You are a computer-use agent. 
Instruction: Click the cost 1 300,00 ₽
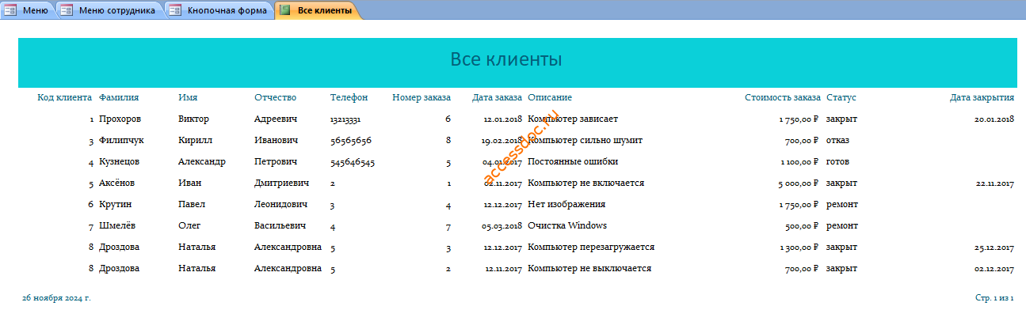click(x=798, y=247)
